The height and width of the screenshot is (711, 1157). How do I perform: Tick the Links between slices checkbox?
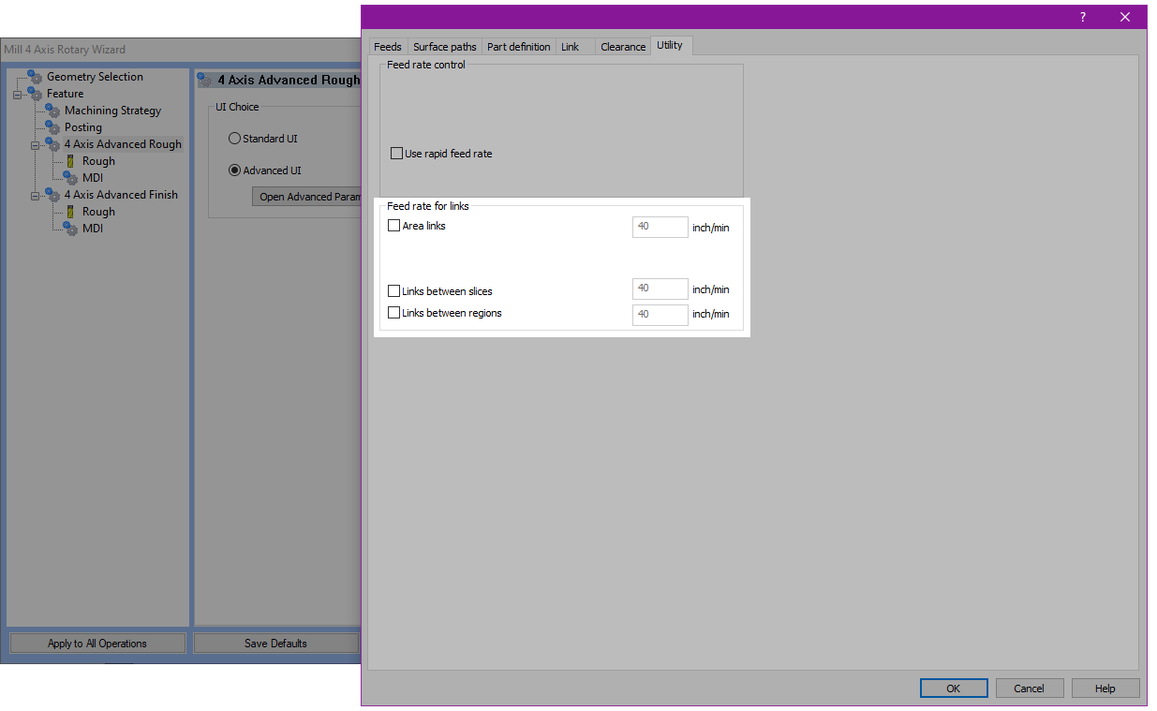click(x=393, y=291)
